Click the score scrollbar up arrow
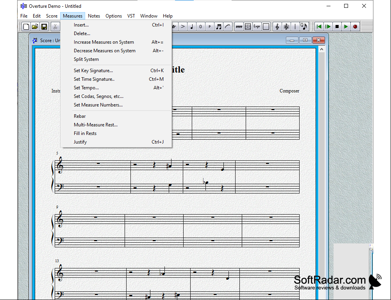The height and width of the screenshot is (300, 391). 322,49
